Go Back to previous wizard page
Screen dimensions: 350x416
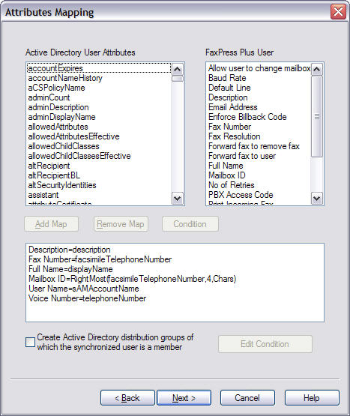coord(127,398)
